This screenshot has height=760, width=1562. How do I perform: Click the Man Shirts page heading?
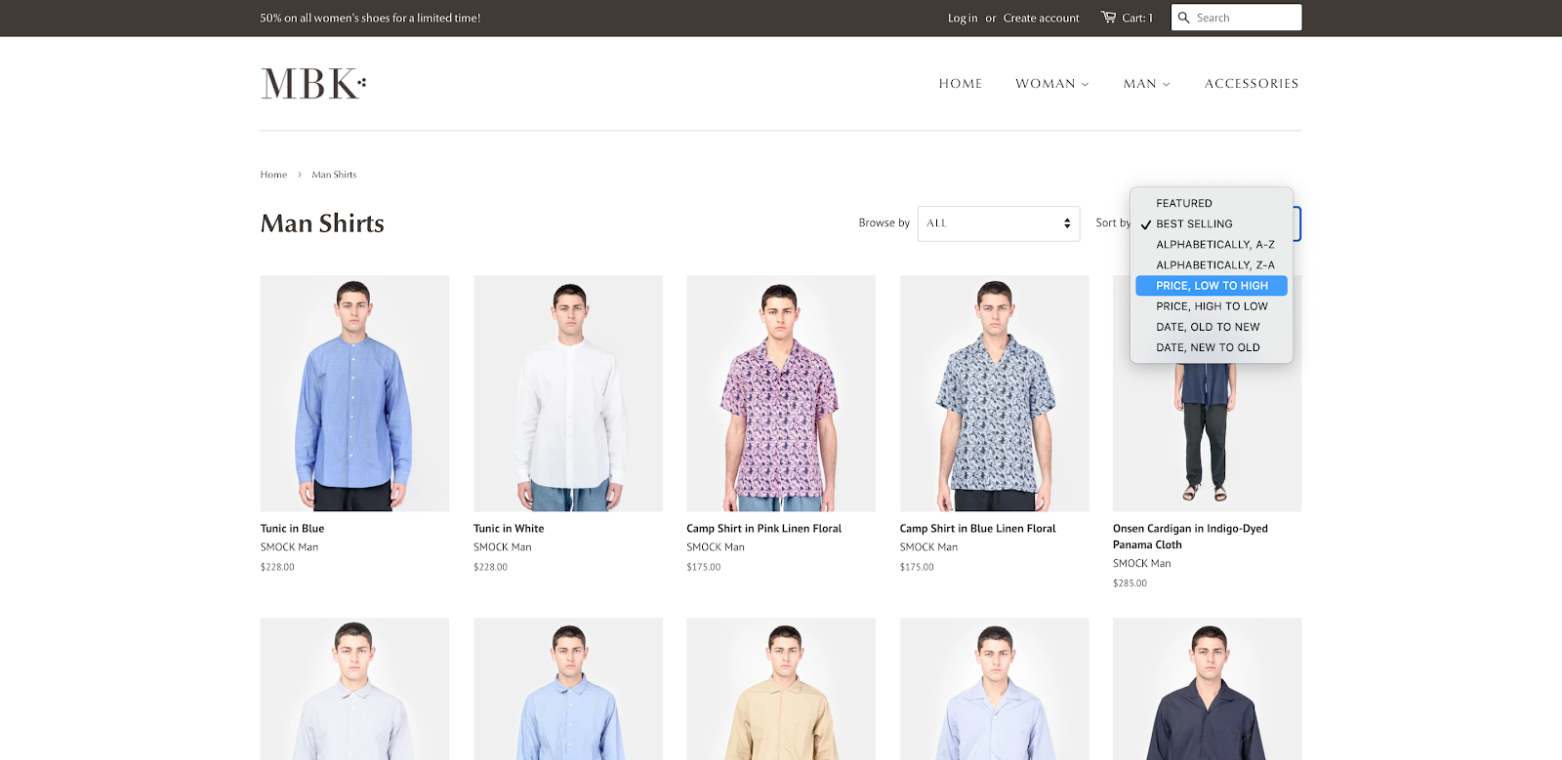point(322,223)
